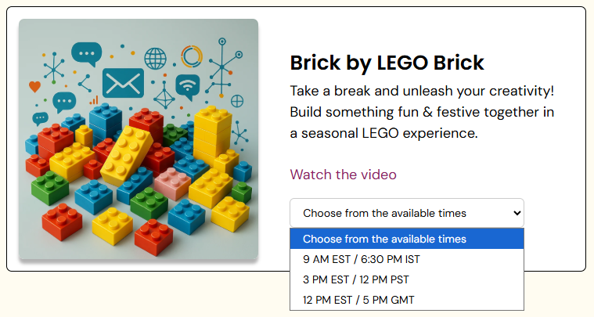Click the event description paragraph text
Screen dimensions: 594x317
(421, 112)
